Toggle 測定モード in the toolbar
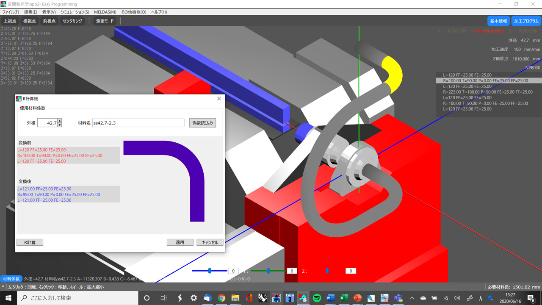 pos(105,21)
